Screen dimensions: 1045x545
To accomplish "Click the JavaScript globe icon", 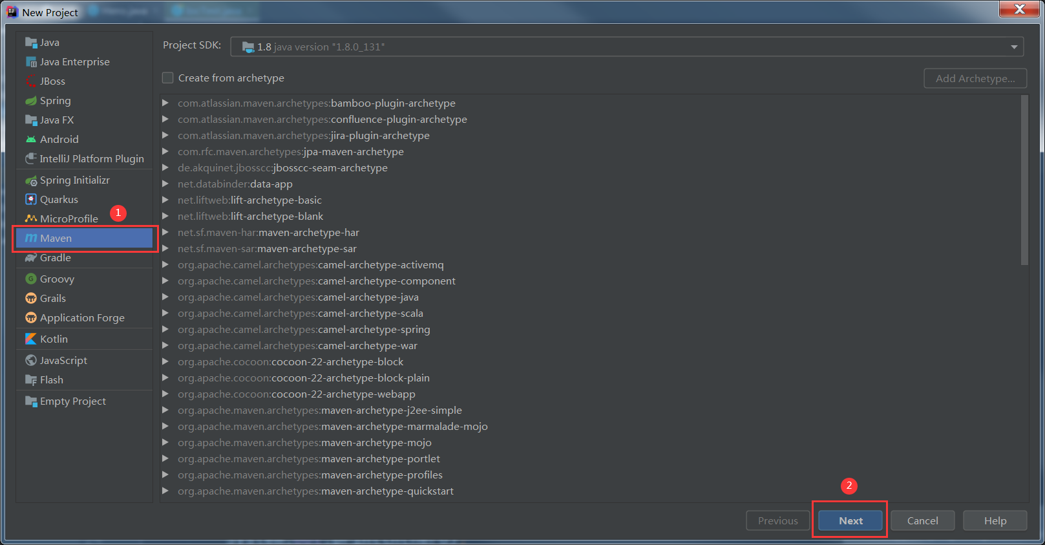I will tap(31, 361).
